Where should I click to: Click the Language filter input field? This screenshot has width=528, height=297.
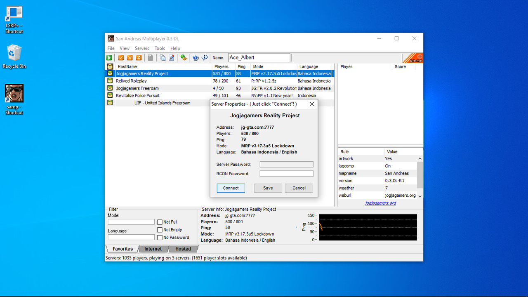click(x=131, y=238)
